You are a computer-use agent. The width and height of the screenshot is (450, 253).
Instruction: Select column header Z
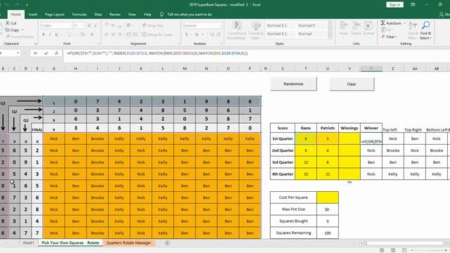pyautogui.click(x=392, y=69)
